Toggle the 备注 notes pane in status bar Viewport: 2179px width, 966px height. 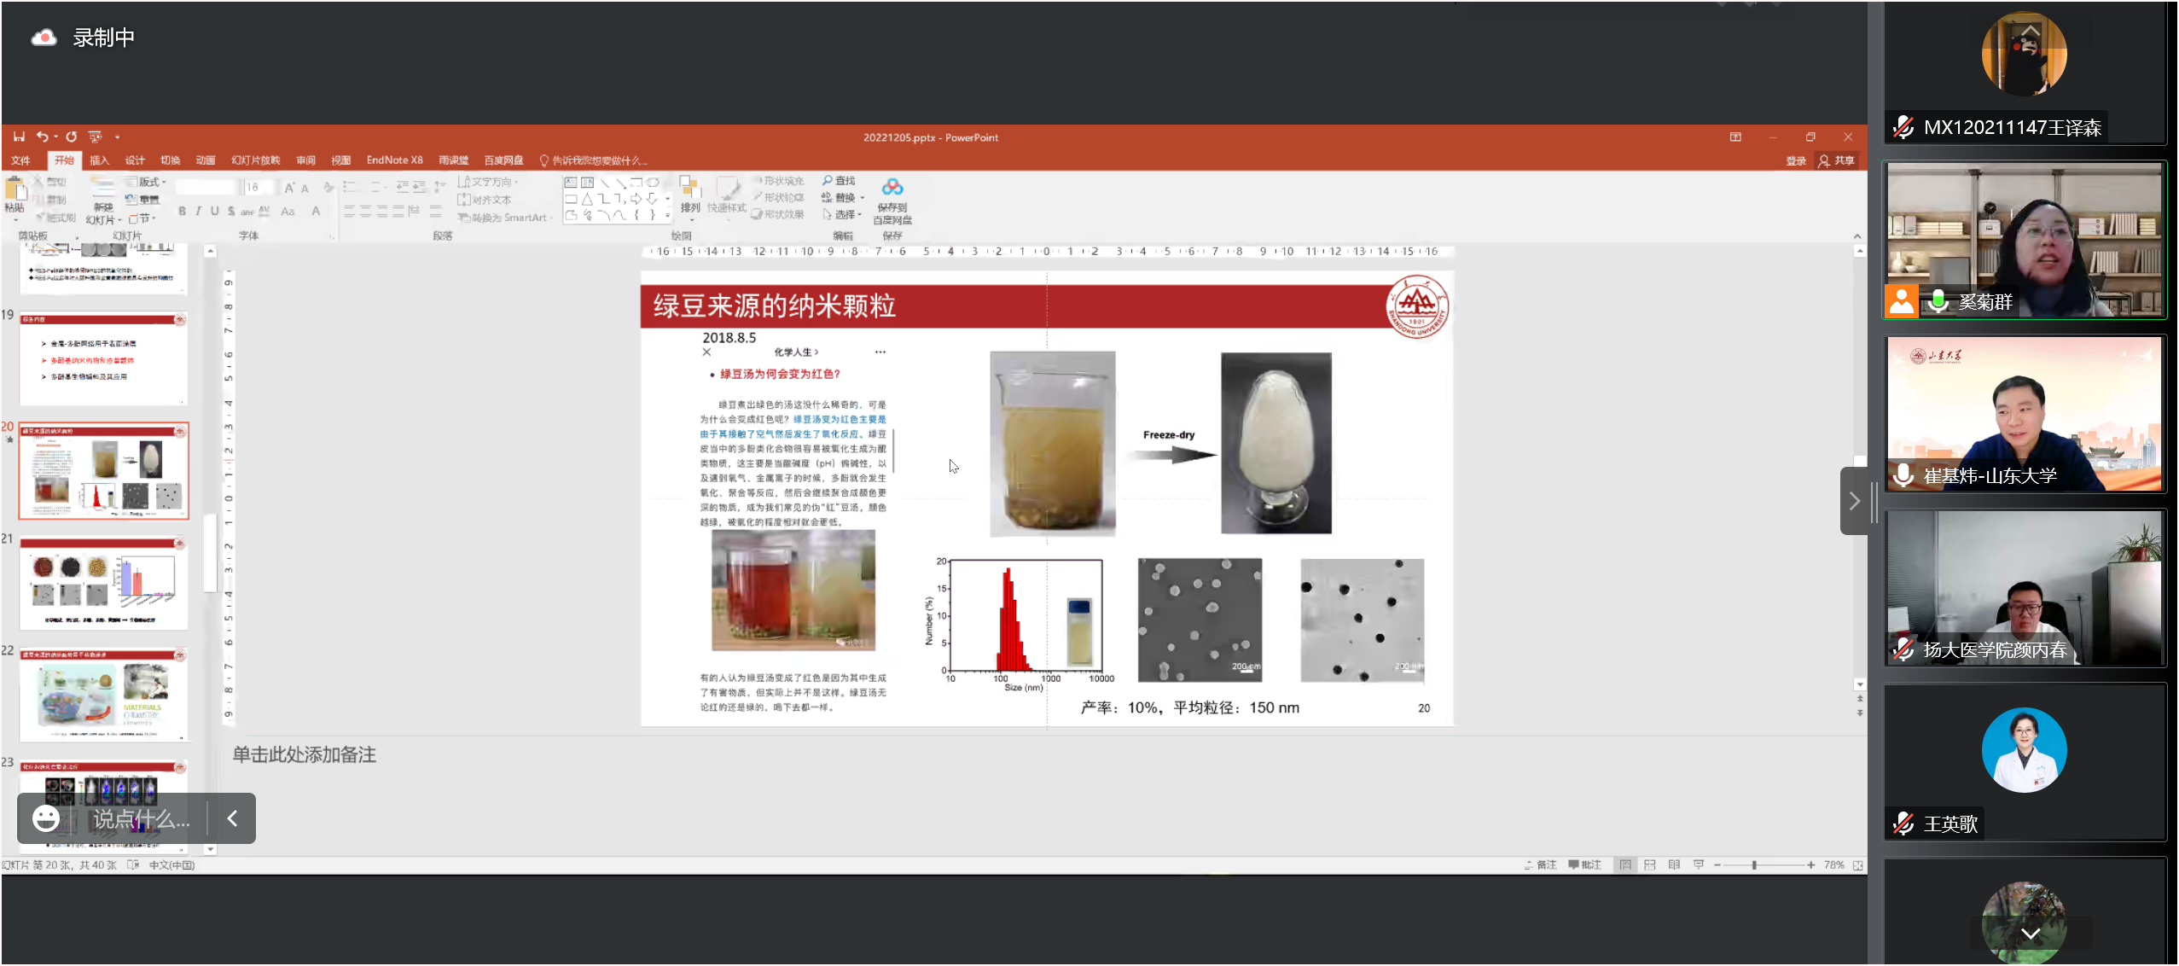1541,864
